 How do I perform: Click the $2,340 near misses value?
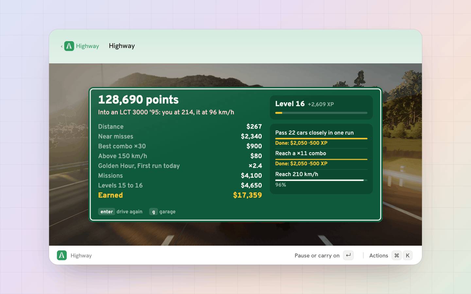[251, 137]
